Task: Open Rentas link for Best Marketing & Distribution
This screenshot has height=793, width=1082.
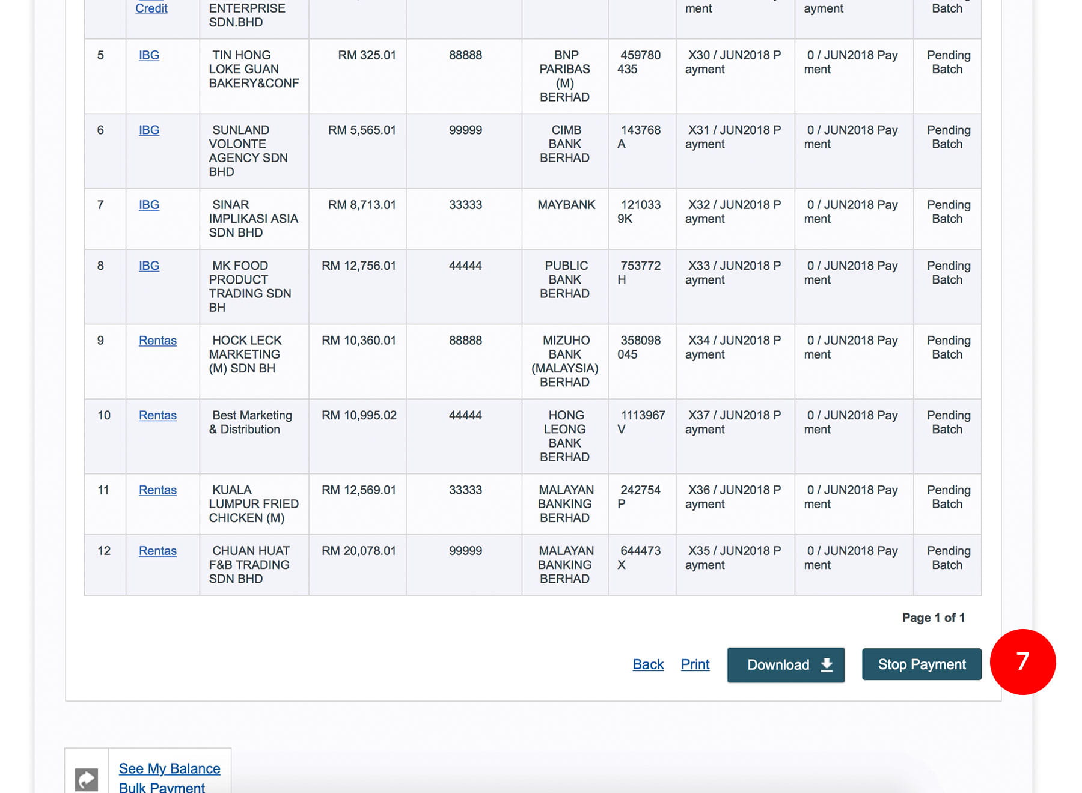Action: (157, 415)
